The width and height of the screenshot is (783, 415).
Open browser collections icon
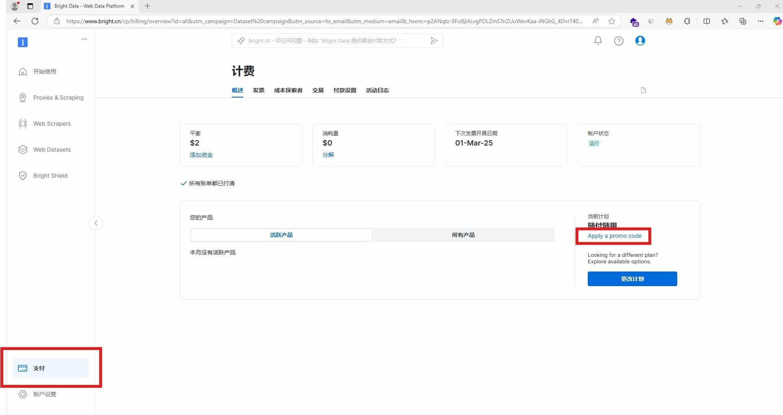[743, 21]
